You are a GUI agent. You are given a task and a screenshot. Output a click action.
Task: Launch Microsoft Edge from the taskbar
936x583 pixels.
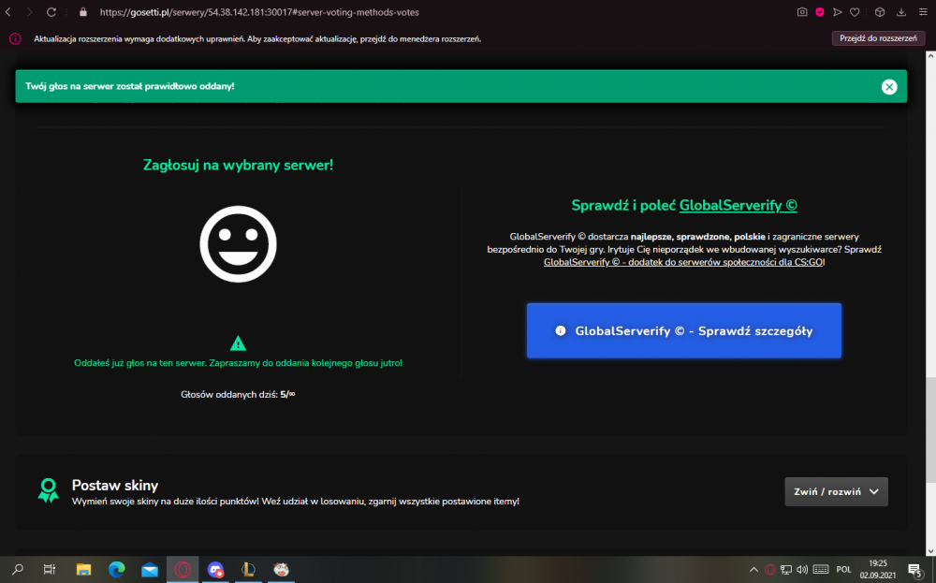click(116, 569)
